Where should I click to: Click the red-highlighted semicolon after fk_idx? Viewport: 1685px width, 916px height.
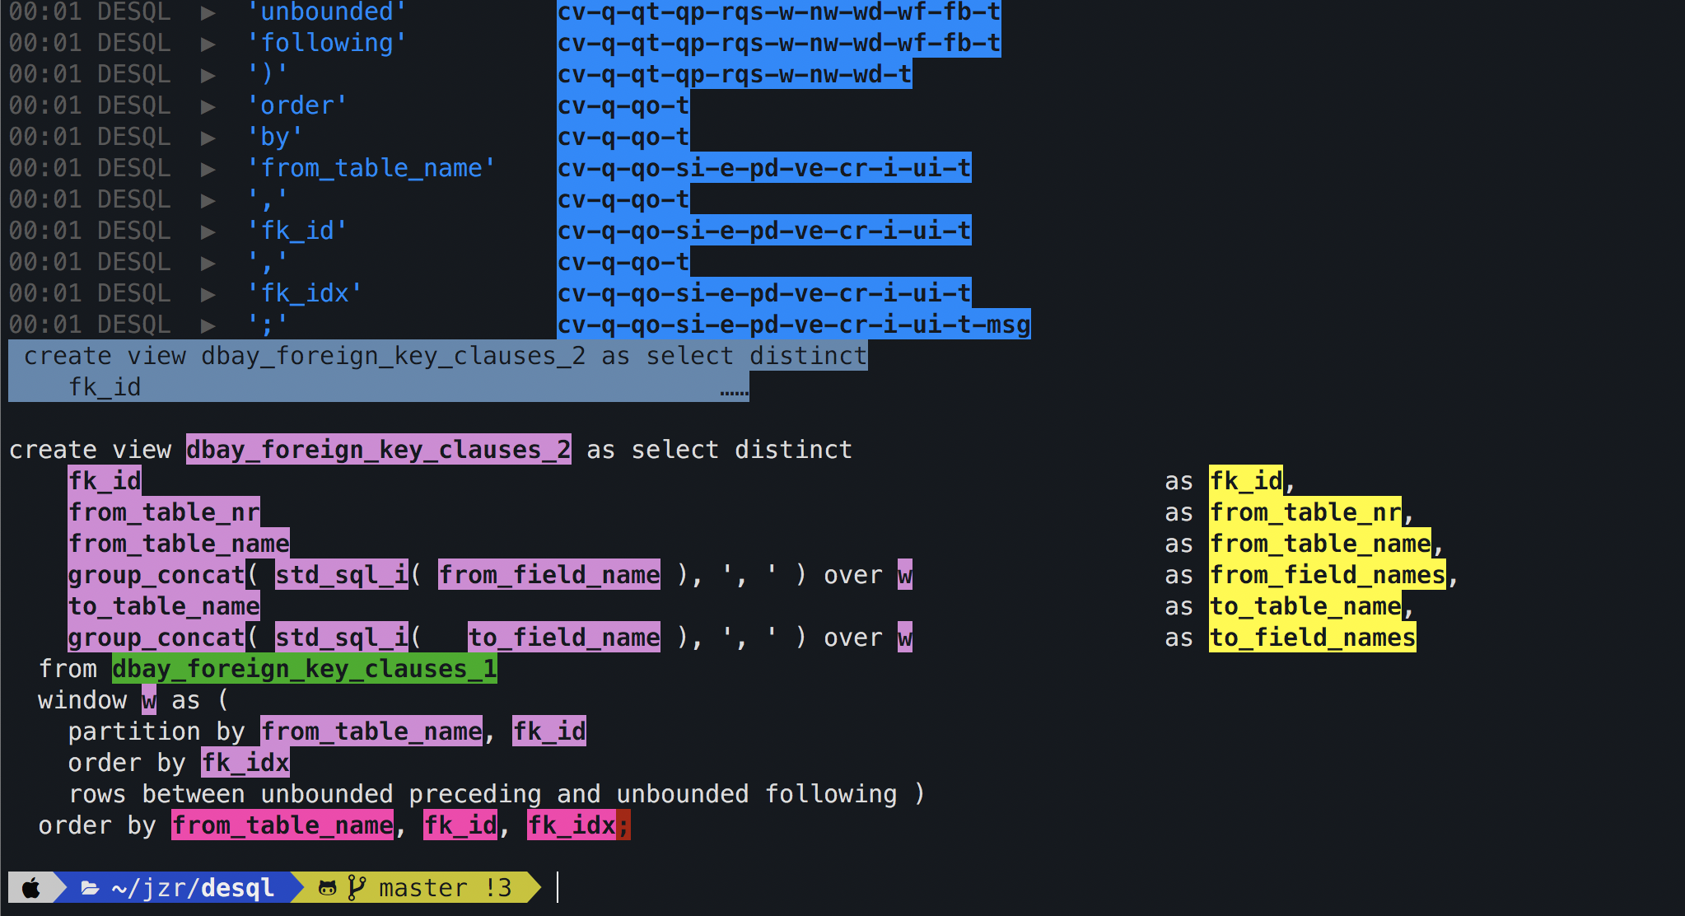tap(623, 825)
